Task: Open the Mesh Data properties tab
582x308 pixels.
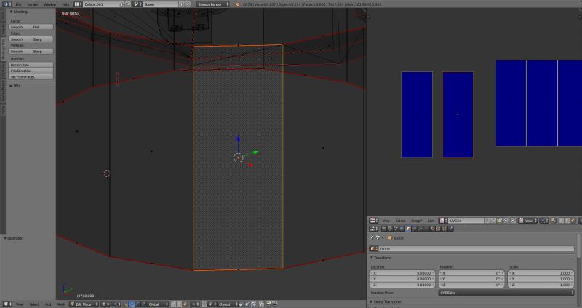Action: point(426,229)
